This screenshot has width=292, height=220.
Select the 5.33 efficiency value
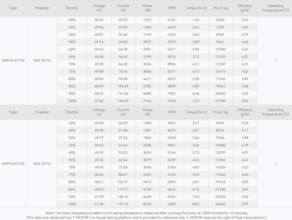click(245, 123)
